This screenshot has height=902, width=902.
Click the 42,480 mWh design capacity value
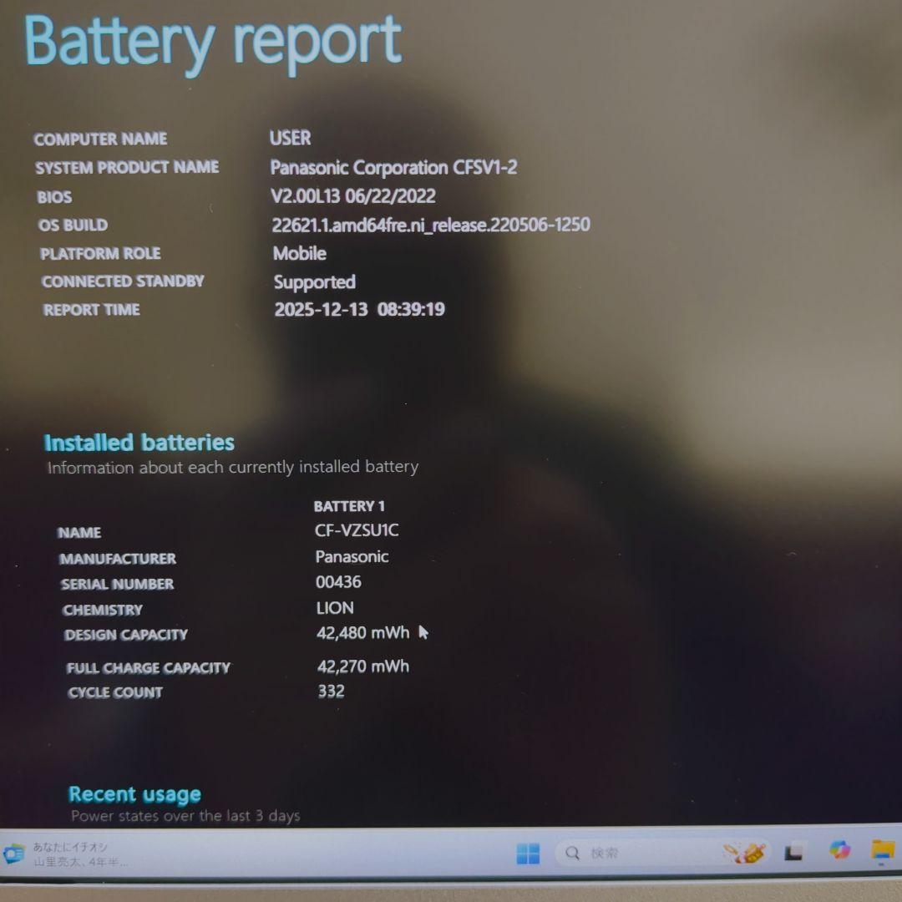click(362, 633)
